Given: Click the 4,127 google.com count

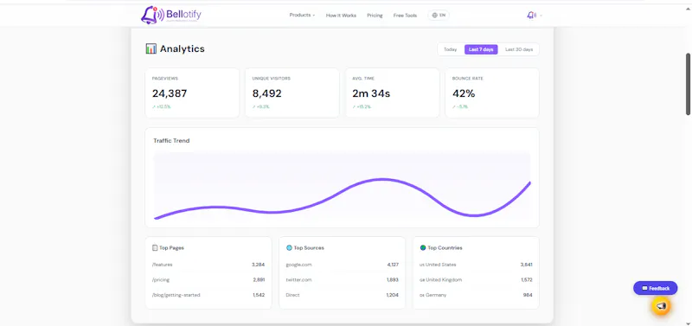Looking at the screenshot, I should [393, 265].
